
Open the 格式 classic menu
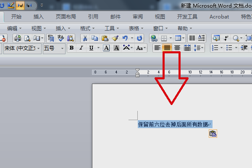click(87, 29)
